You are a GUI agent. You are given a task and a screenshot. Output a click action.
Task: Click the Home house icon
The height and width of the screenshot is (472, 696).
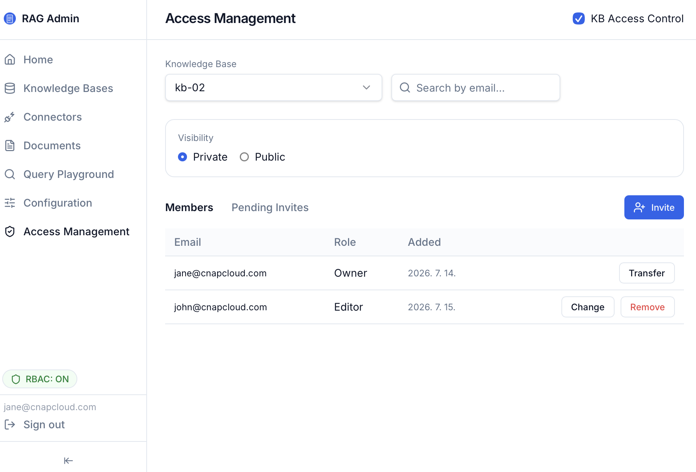tap(10, 60)
